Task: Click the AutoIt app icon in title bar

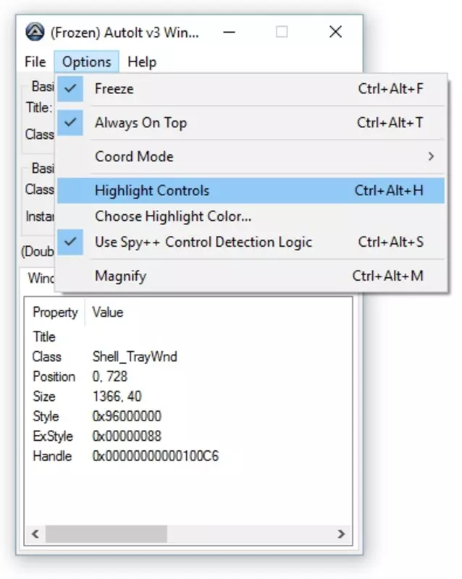Action: (35, 32)
